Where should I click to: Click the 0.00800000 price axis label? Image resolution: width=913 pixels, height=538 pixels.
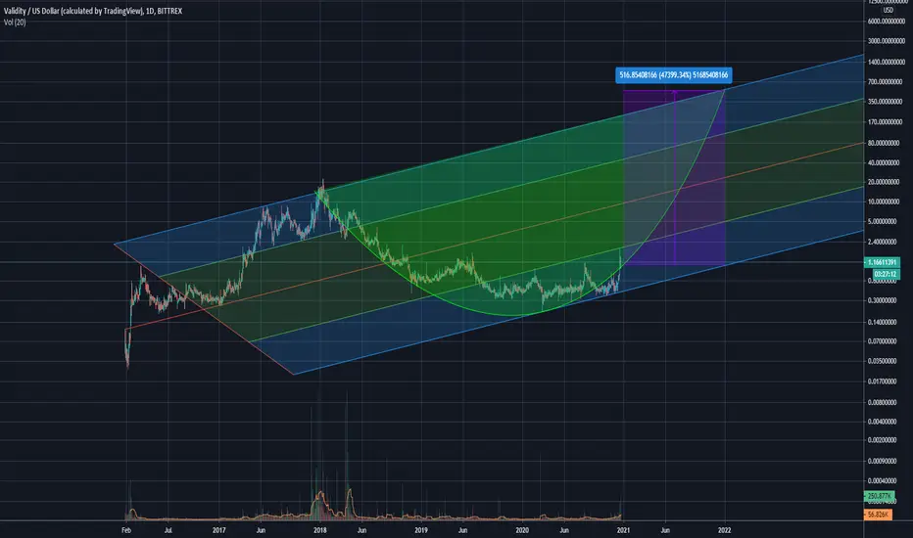883,402
